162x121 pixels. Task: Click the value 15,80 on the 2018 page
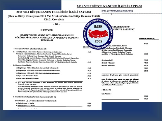click(146, 96)
